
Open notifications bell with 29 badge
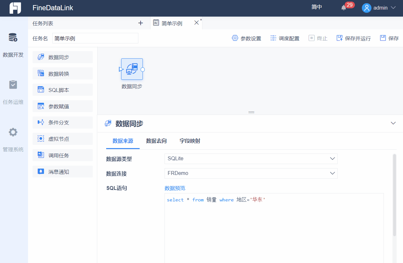[344, 8]
